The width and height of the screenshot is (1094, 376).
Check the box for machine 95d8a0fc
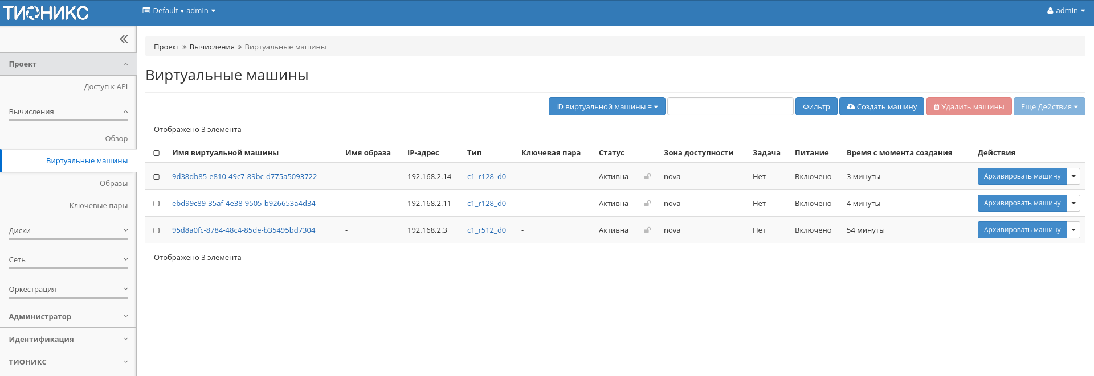(x=157, y=230)
